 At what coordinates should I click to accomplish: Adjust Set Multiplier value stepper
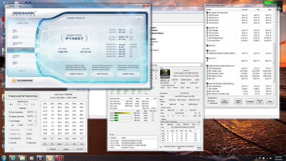[36, 121]
